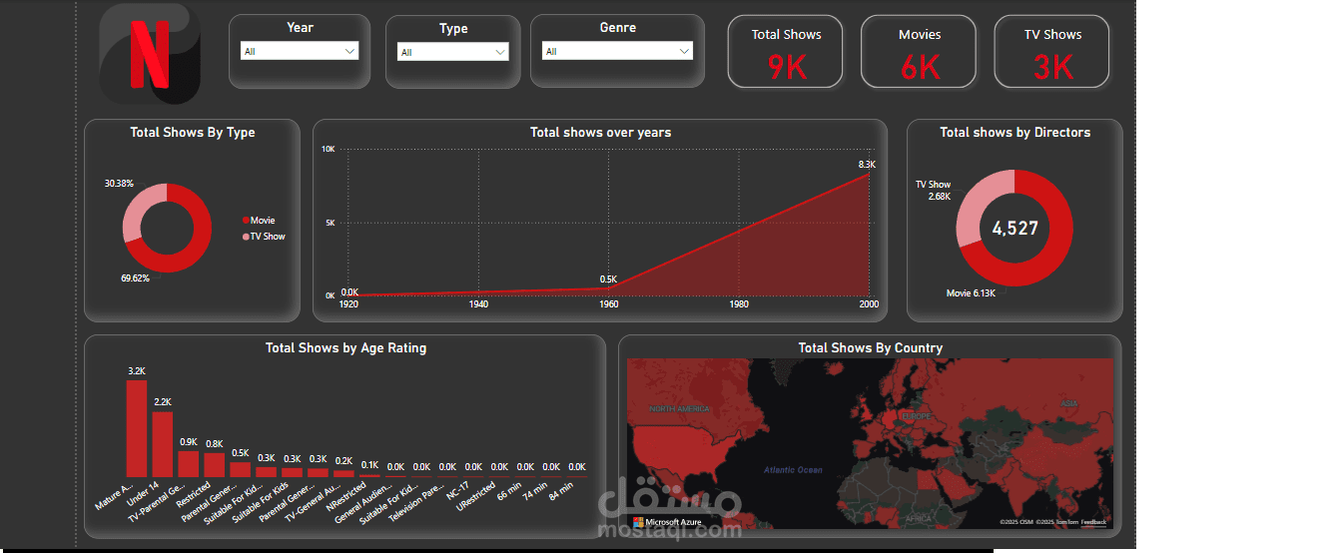Click the Feedback link on the map
1341x553 pixels.
[x=1093, y=522]
